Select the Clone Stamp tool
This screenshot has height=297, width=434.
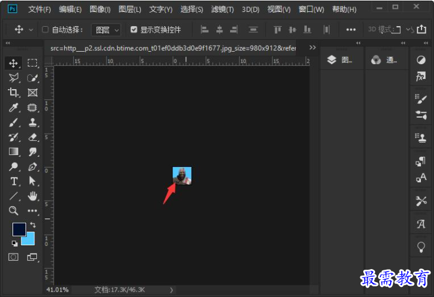click(x=33, y=122)
